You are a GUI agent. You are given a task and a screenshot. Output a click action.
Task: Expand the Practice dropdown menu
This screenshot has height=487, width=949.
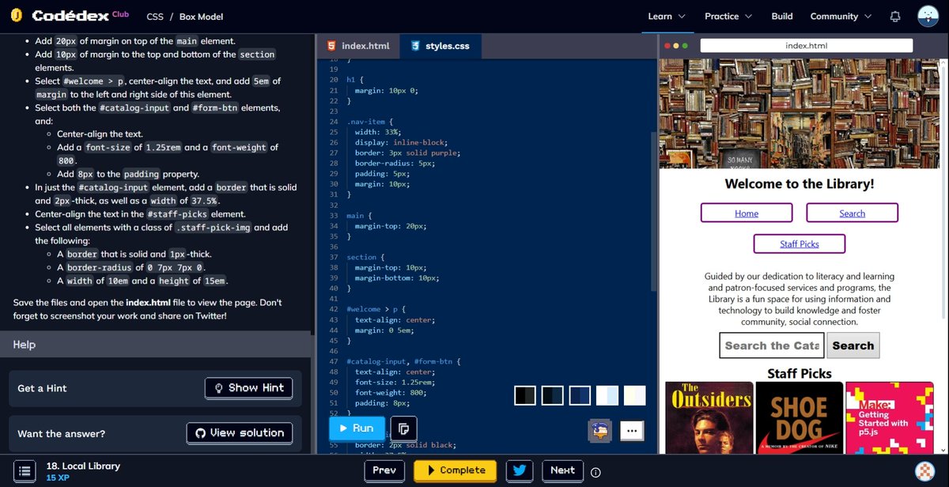(728, 16)
